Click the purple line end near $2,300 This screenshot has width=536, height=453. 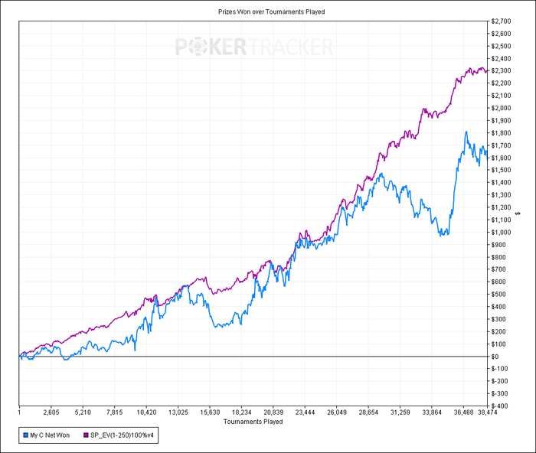pos(486,72)
